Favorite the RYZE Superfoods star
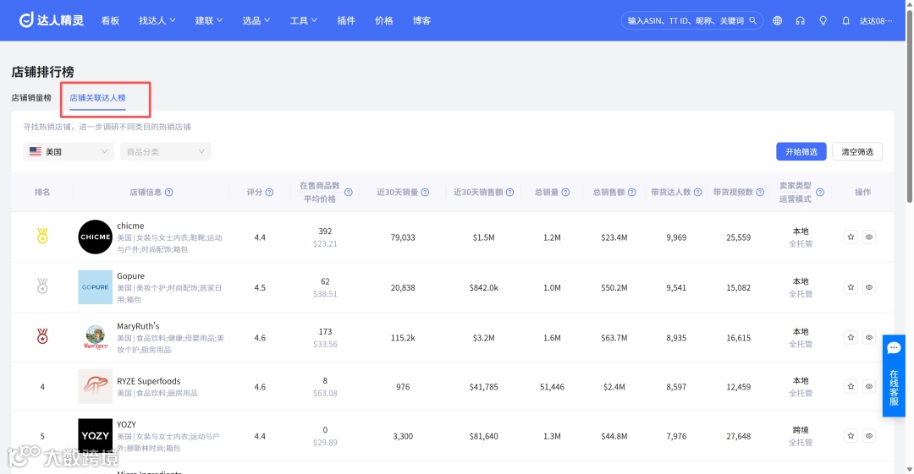The width and height of the screenshot is (914, 474). point(851,386)
